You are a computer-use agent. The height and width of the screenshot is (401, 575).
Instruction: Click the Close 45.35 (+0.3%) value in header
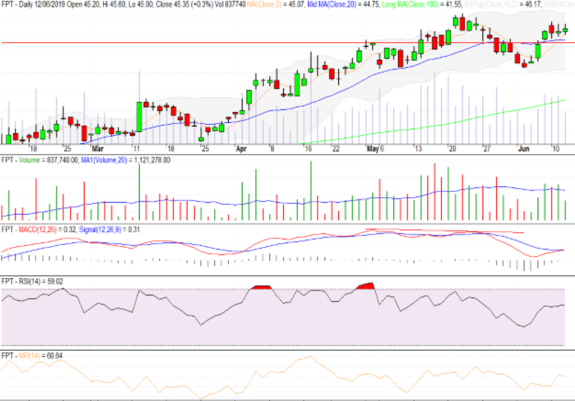[185, 4]
